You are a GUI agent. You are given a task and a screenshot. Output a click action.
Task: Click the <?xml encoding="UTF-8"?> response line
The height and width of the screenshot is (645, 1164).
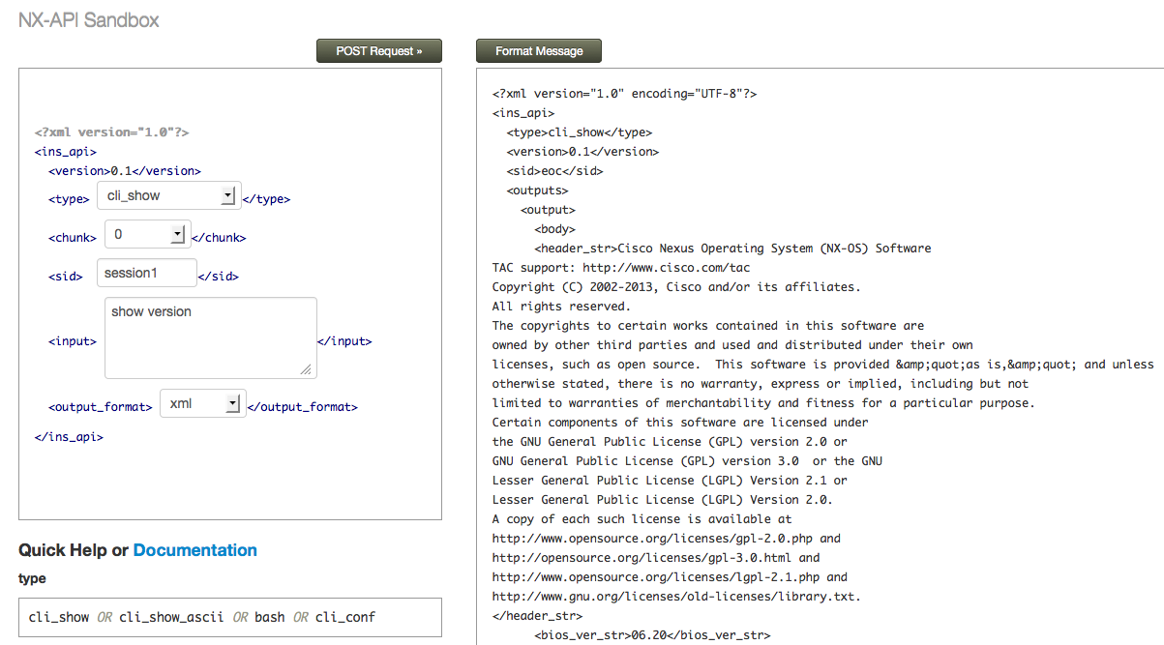[x=624, y=94]
